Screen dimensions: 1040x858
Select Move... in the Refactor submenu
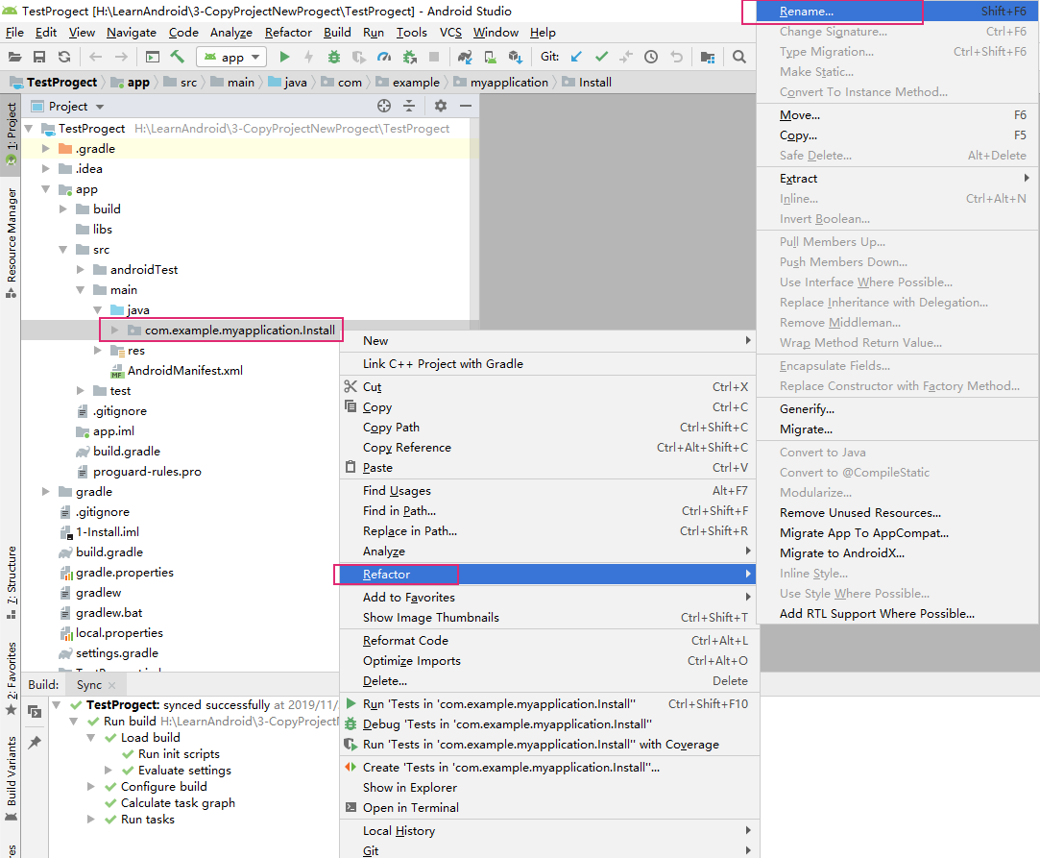click(x=897, y=114)
